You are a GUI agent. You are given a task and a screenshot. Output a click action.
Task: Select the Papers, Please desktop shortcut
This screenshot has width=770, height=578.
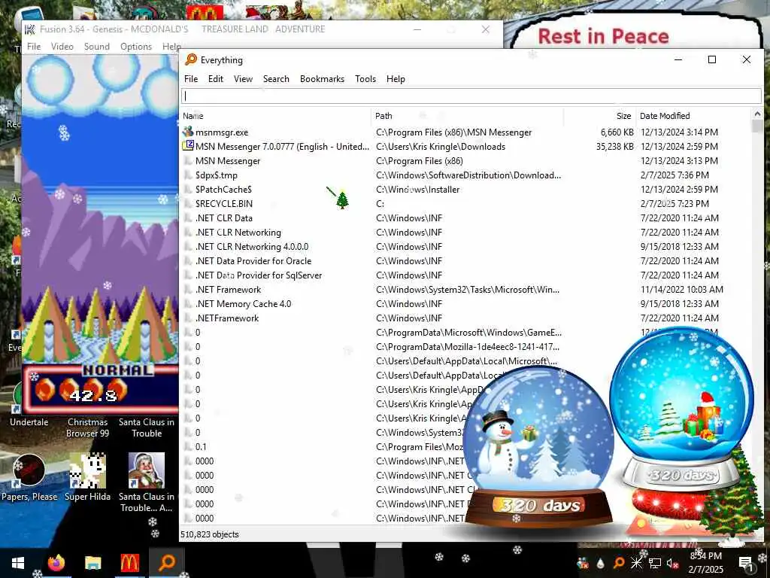(x=29, y=478)
